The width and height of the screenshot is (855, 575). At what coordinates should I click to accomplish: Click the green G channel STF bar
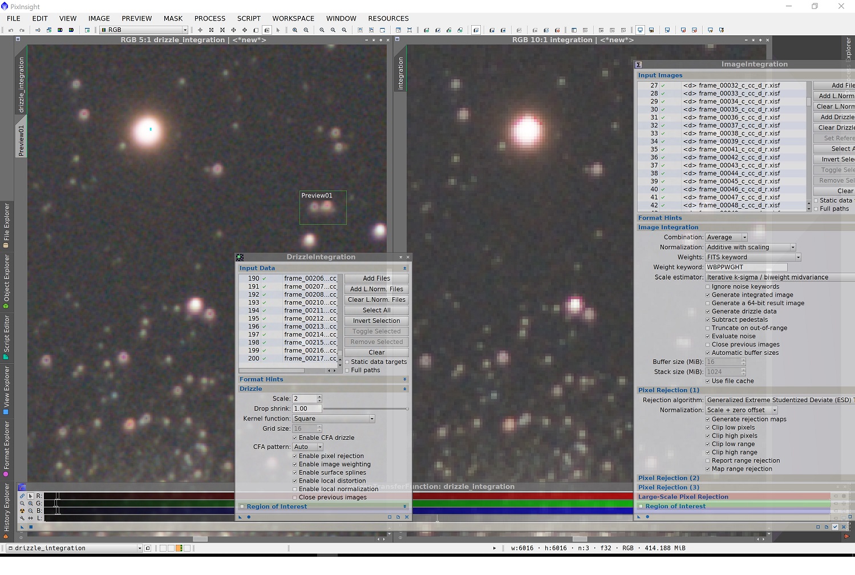[437, 504]
